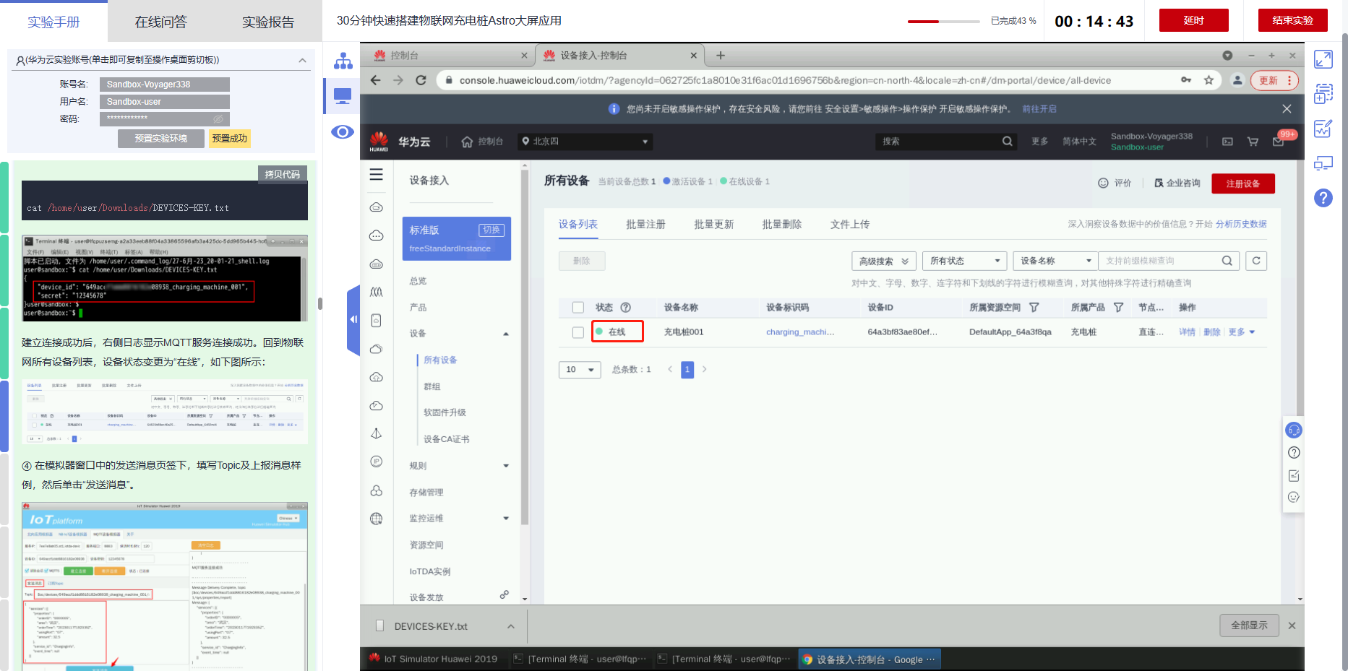This screenshot has width=1348, height=671.
Task: Collapse the lab manual panel arrow
Action: [x=353, y=319]
